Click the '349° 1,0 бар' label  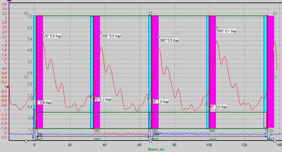[159, 102]
